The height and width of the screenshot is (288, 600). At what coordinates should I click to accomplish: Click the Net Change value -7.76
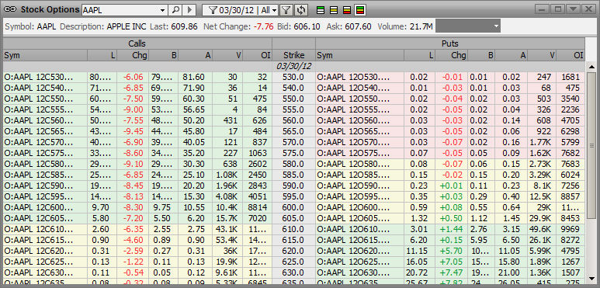pos(263,26)
